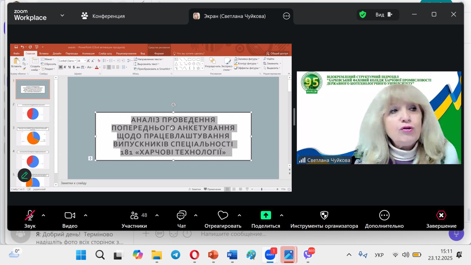Open Telegram from the Windows taskbar
The width and height of the screenshot is (471, 265).
pos(176,255)
